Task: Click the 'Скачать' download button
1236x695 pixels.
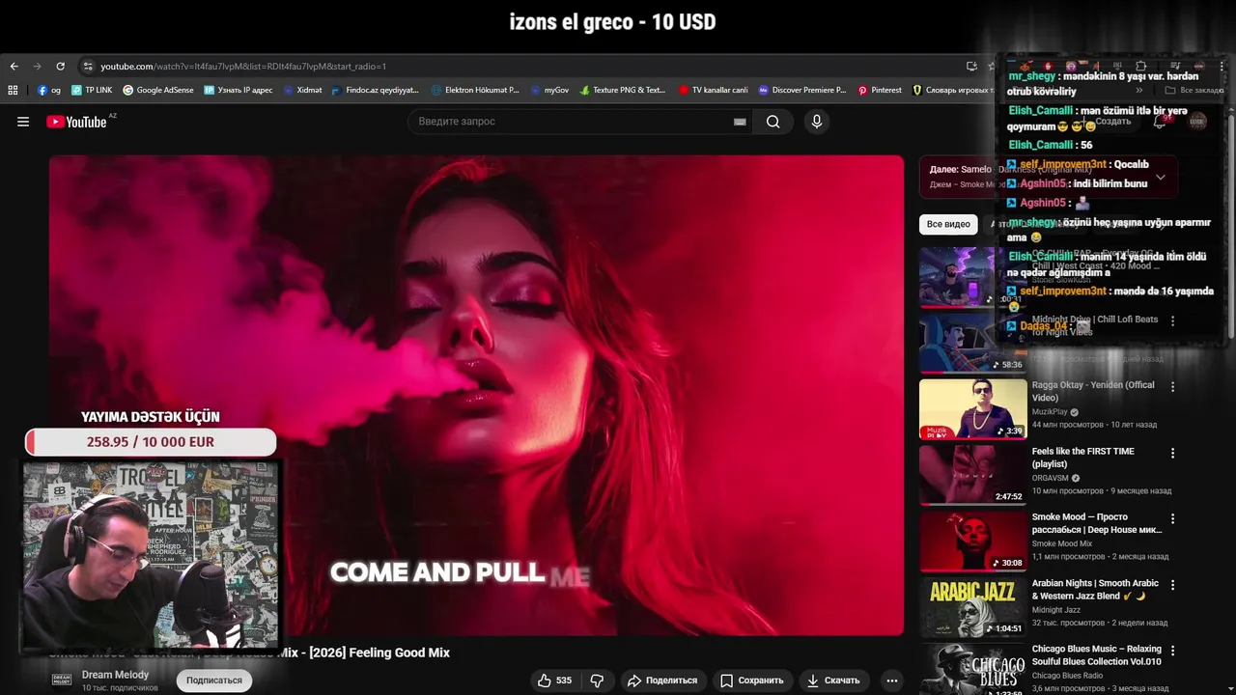Action: click(833, 681)
